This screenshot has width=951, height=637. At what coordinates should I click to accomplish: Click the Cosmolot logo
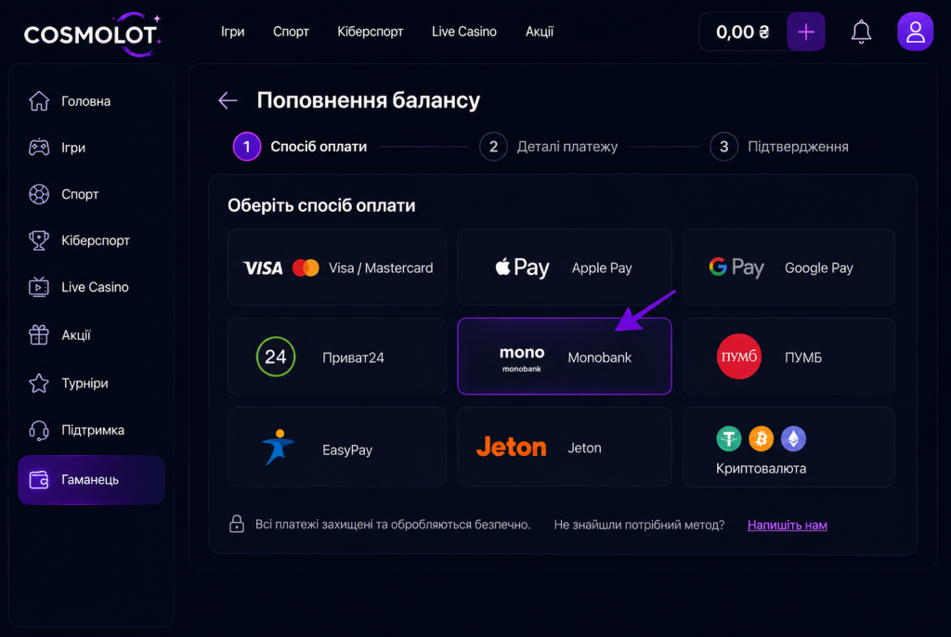click(x=92, y=34)
